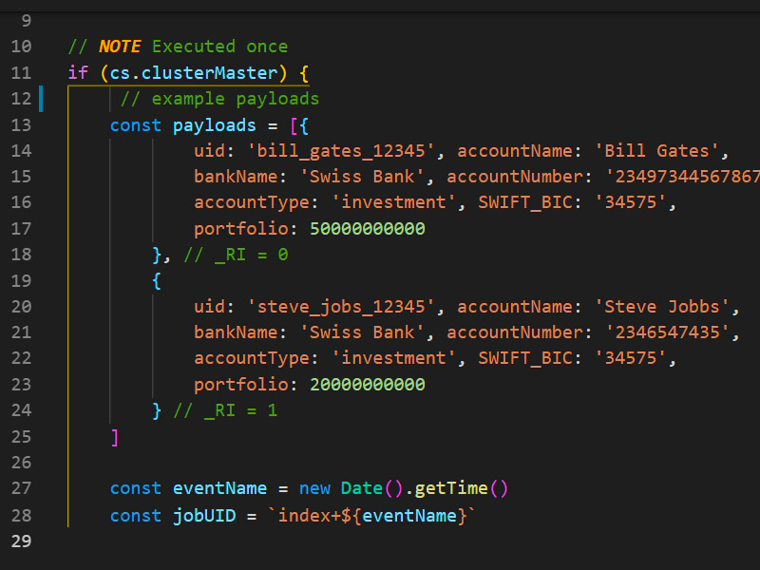Click the closing square bracket on line 25

tap(115, 437)
